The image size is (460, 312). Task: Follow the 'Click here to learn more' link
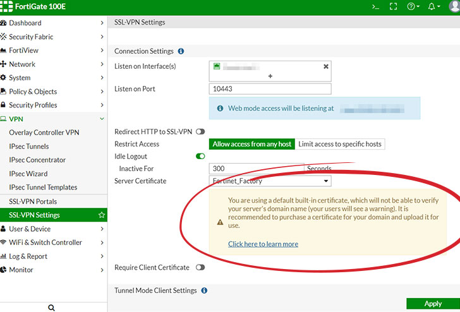coord(263,244)
